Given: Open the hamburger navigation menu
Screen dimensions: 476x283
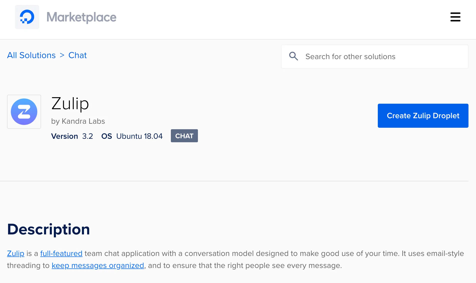Looking at the screenshot, I should pos(455,17).
